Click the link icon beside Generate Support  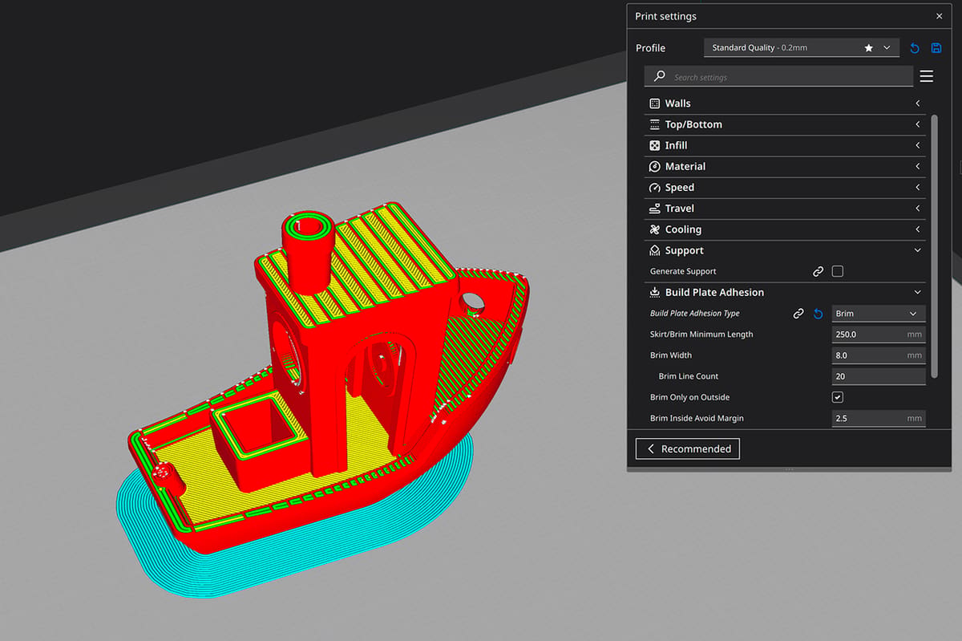tap(818, 272)
